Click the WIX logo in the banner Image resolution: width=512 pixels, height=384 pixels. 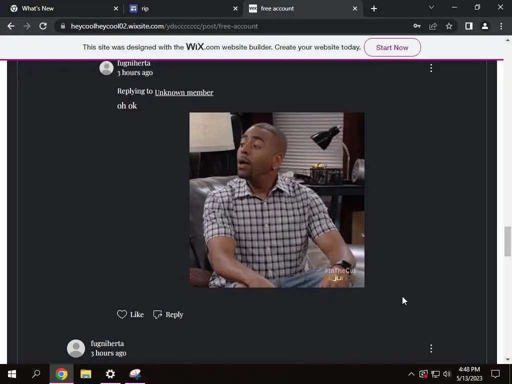click(x=195, y=46)
